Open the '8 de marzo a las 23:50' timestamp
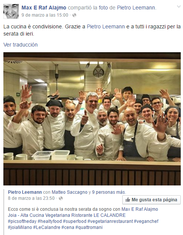183x235 pixels. (x=31, y=198)
